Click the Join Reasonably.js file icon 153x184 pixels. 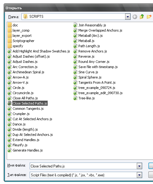[75, 25]
